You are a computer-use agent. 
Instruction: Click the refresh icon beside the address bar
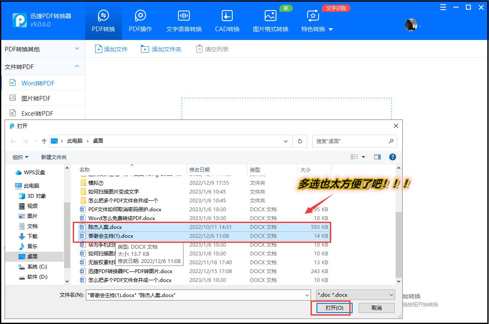click(300, 141)
